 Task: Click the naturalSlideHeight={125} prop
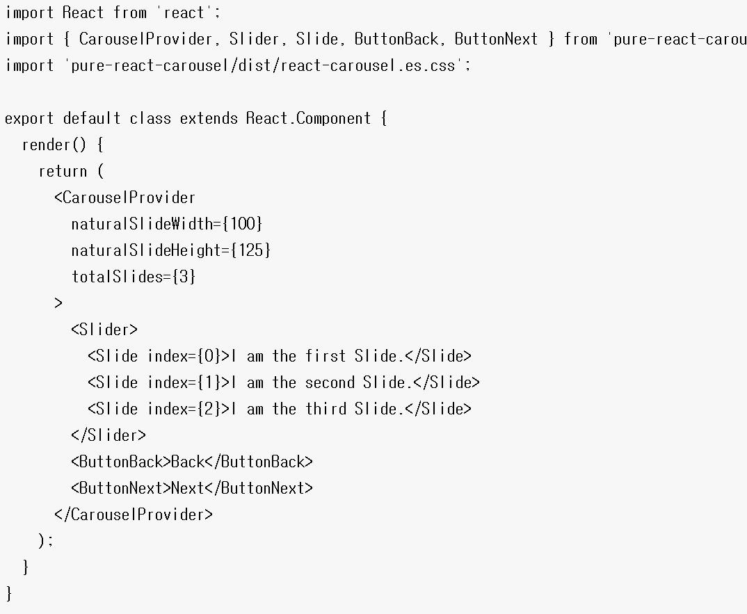click(x=171, y=251)
